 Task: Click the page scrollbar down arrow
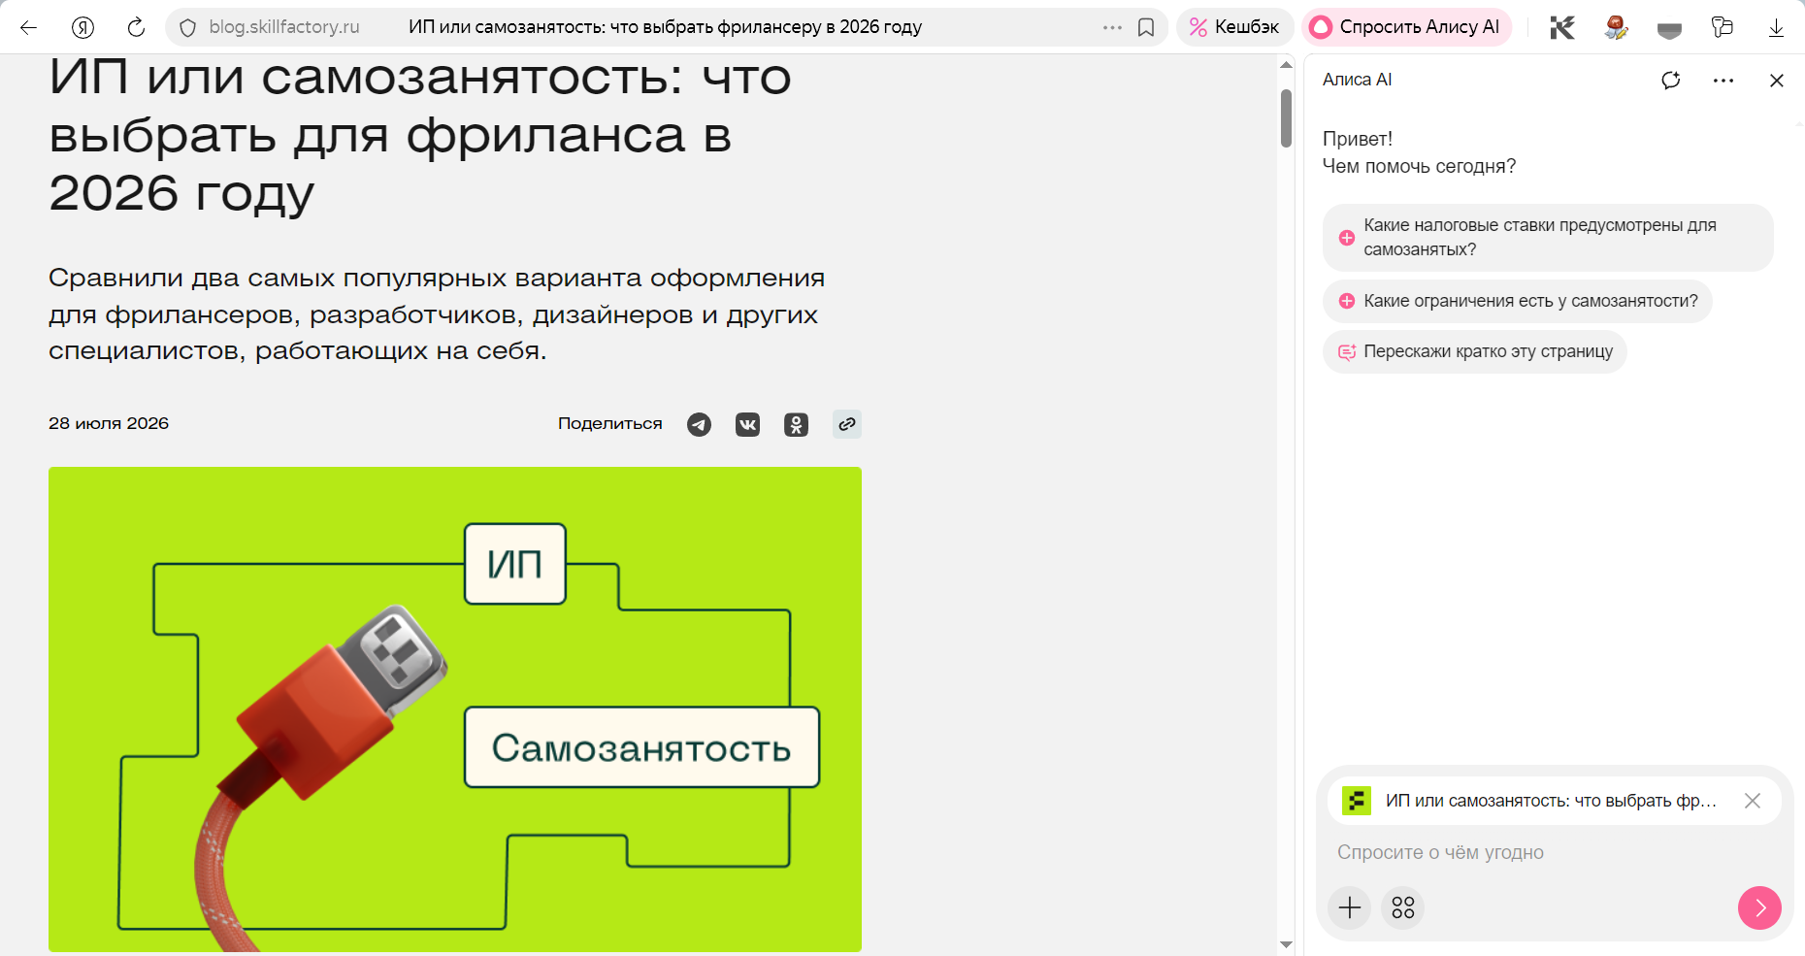[x=1286, y=944]
